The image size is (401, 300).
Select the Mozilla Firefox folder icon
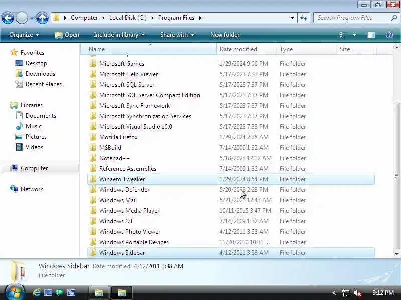click(93, 137)
